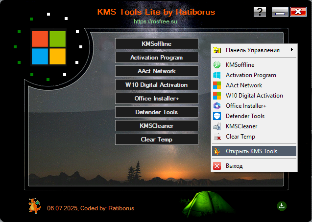Run the KMSCleaner main button
Viewport: 312px width, 222px height.
point(157,126)
